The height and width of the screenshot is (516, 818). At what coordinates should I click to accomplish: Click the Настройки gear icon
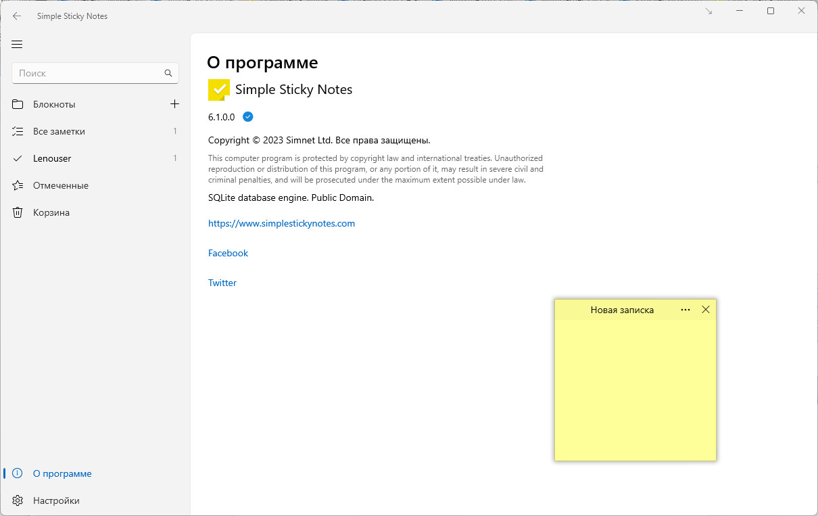tap(18, 500)
